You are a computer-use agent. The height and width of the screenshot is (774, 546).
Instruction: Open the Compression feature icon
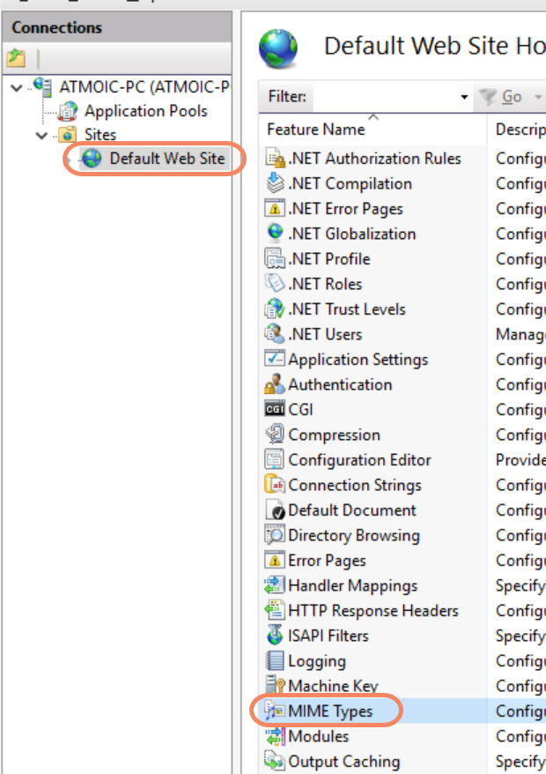tap(275, 435)
